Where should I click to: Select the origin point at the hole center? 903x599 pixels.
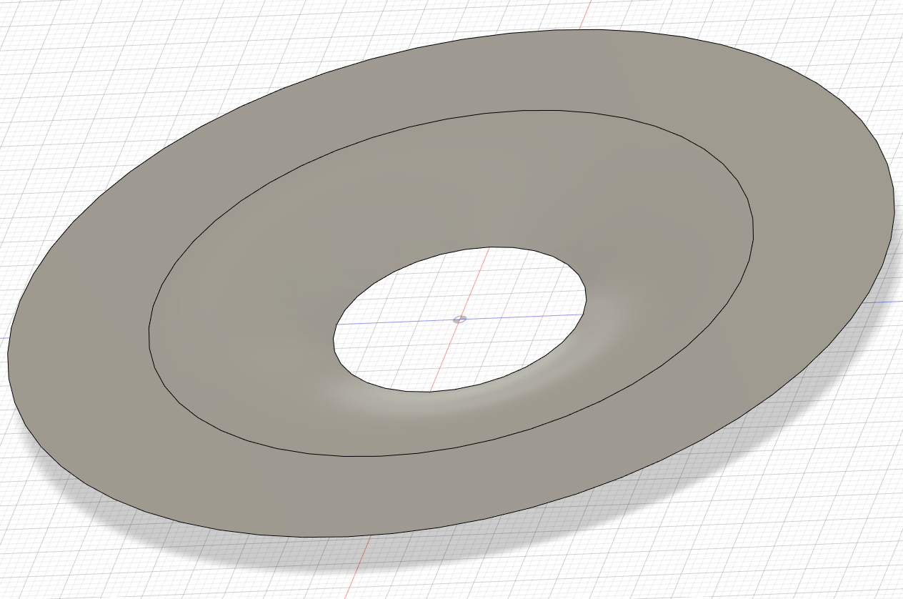coord(459,319)
